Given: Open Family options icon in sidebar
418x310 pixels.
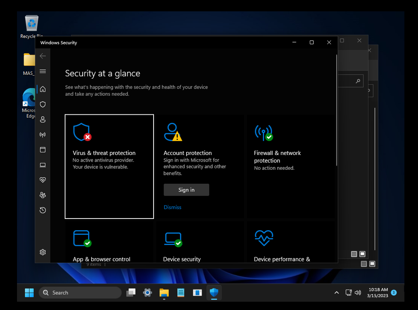Looking at the screenshot, I should (43, 195).
